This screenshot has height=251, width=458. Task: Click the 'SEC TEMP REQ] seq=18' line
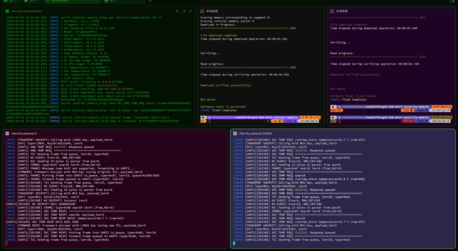(x=269, y=176)
